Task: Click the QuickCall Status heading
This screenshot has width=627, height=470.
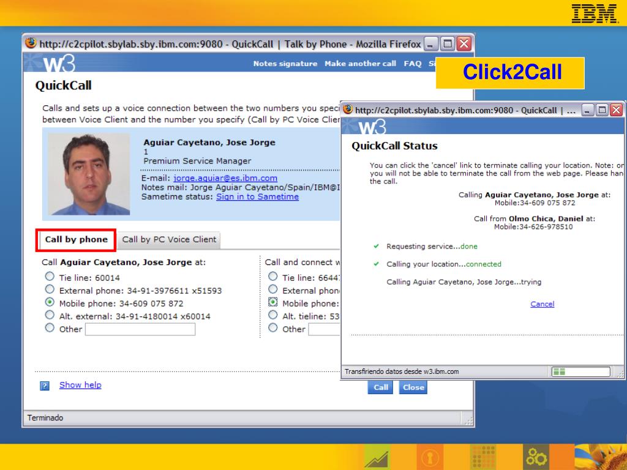Action: tap(394, 146)
